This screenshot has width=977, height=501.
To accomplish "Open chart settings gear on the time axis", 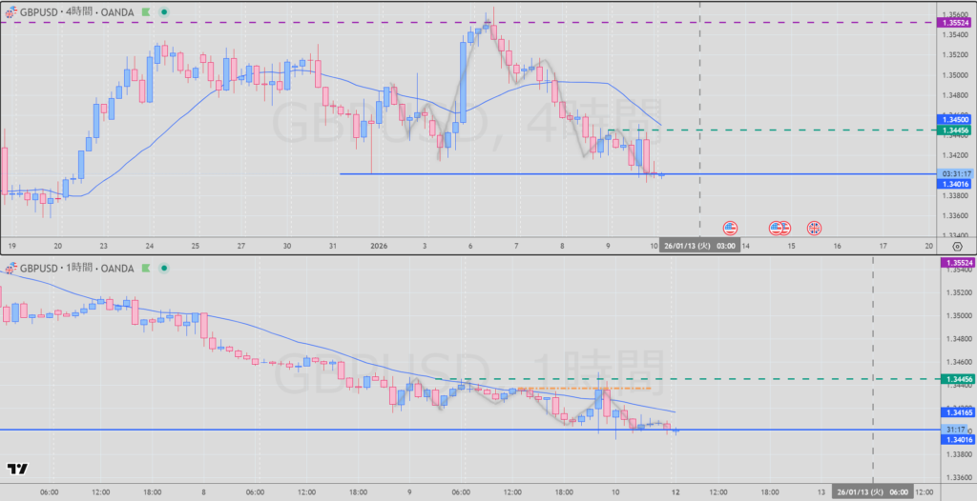I will [957, 245].
